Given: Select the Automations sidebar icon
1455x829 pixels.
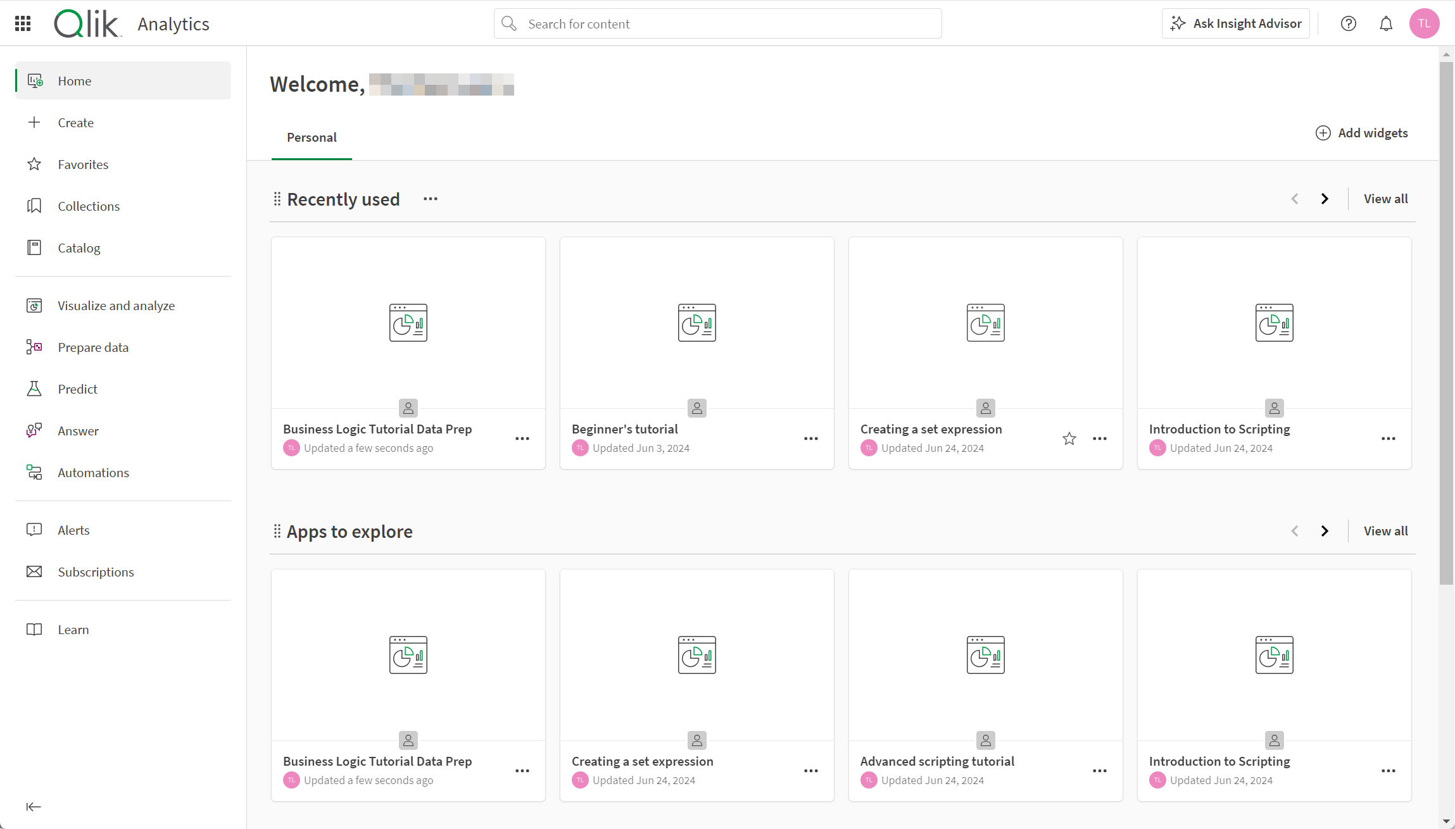Looking at the screenshot, I should 34,472.
